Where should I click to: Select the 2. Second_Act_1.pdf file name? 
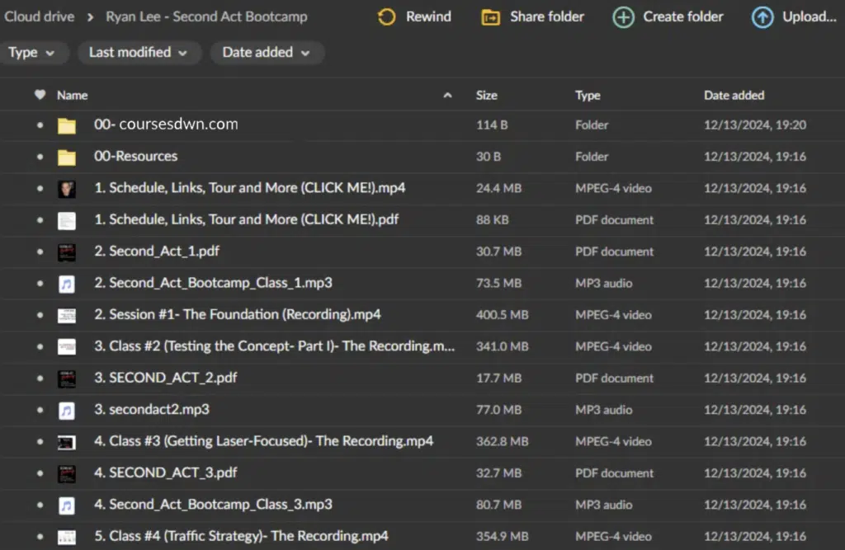click(x=157, y=251)
